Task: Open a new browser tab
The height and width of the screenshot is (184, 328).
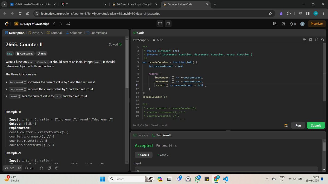Action: pos(215,4)
